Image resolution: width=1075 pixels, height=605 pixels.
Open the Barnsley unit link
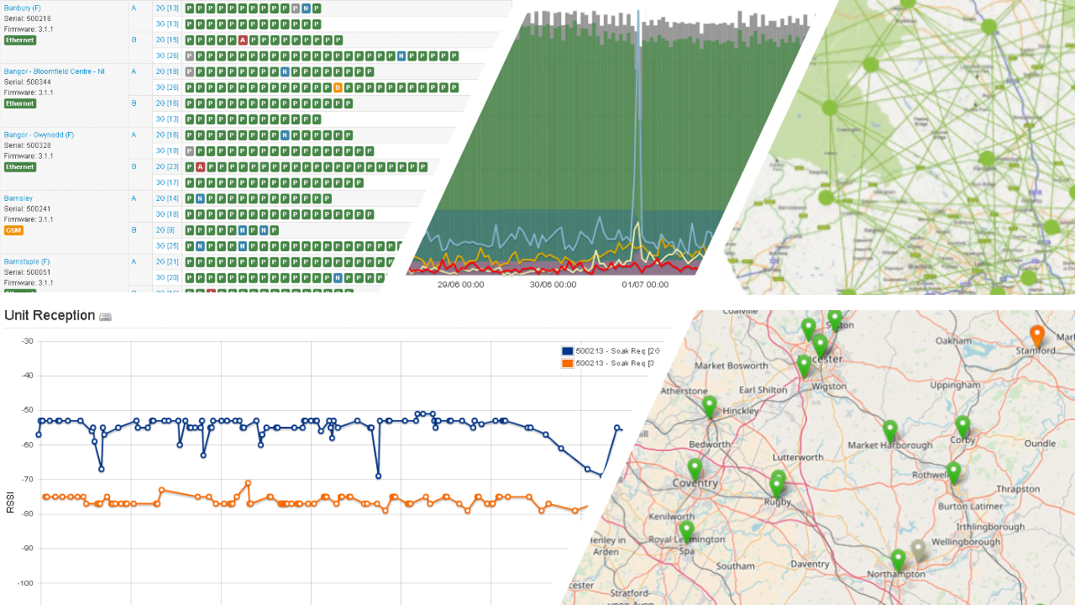[x=18, y=198]
